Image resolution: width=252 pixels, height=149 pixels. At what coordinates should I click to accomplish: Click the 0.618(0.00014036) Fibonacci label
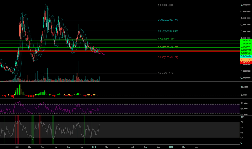click(x=168, y=31)
